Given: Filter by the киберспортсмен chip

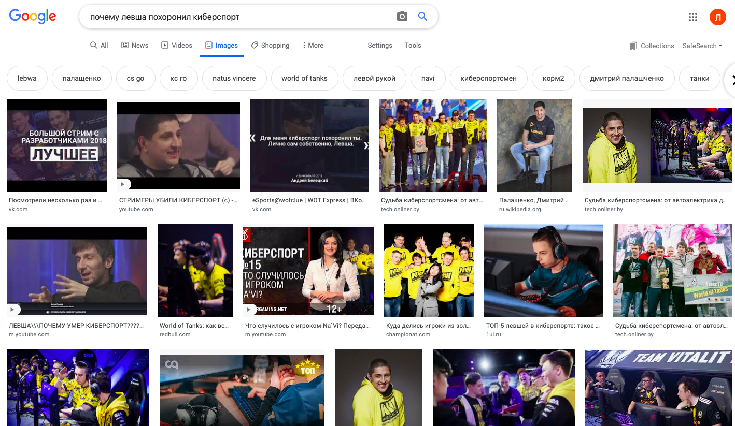Looking at the screenshot, I should coord(489,78).
